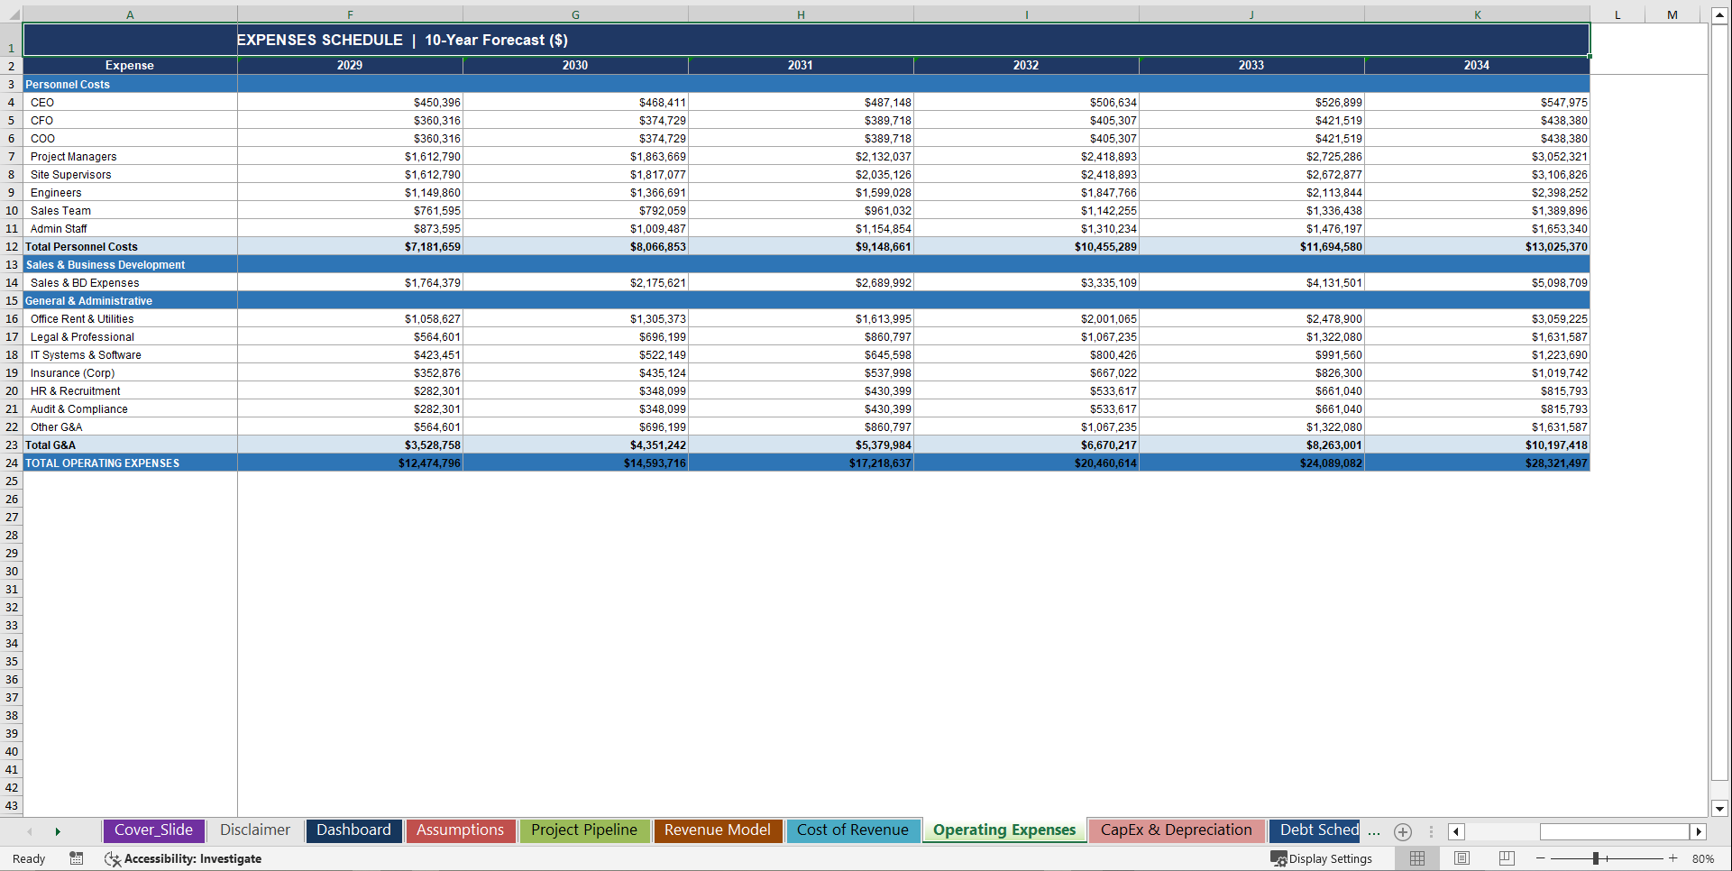Add a new worksheet with the plus icon
The image size is (1732, 871).
(1403, 831)
